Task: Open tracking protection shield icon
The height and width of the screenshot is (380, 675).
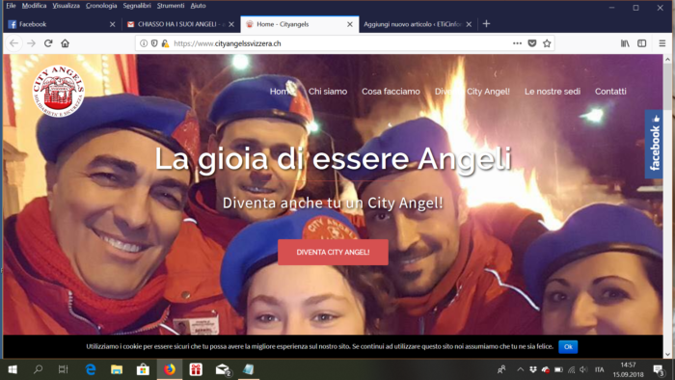Action: pos(154,43)
